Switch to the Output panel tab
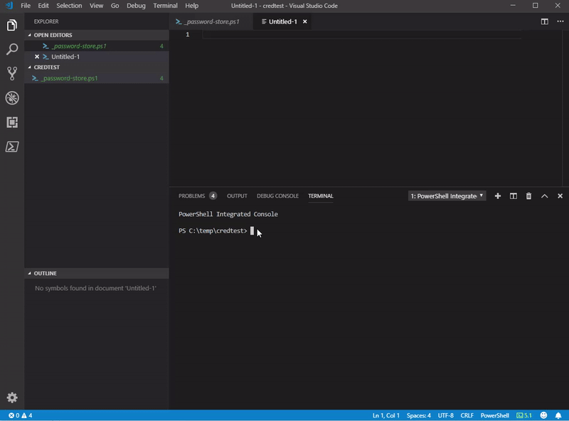 (x=237, y=196)
